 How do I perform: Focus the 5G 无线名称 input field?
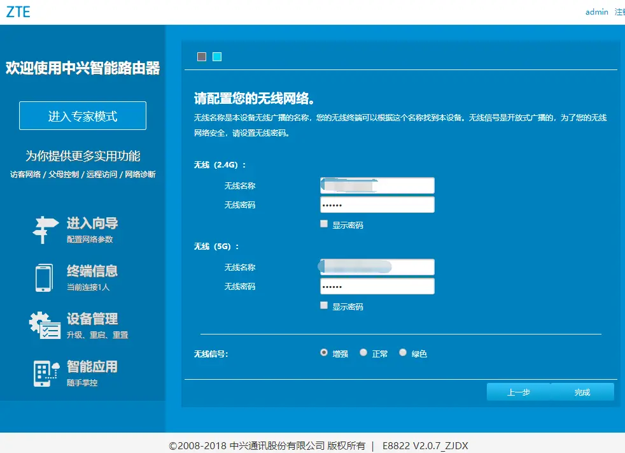pos(377,267)
